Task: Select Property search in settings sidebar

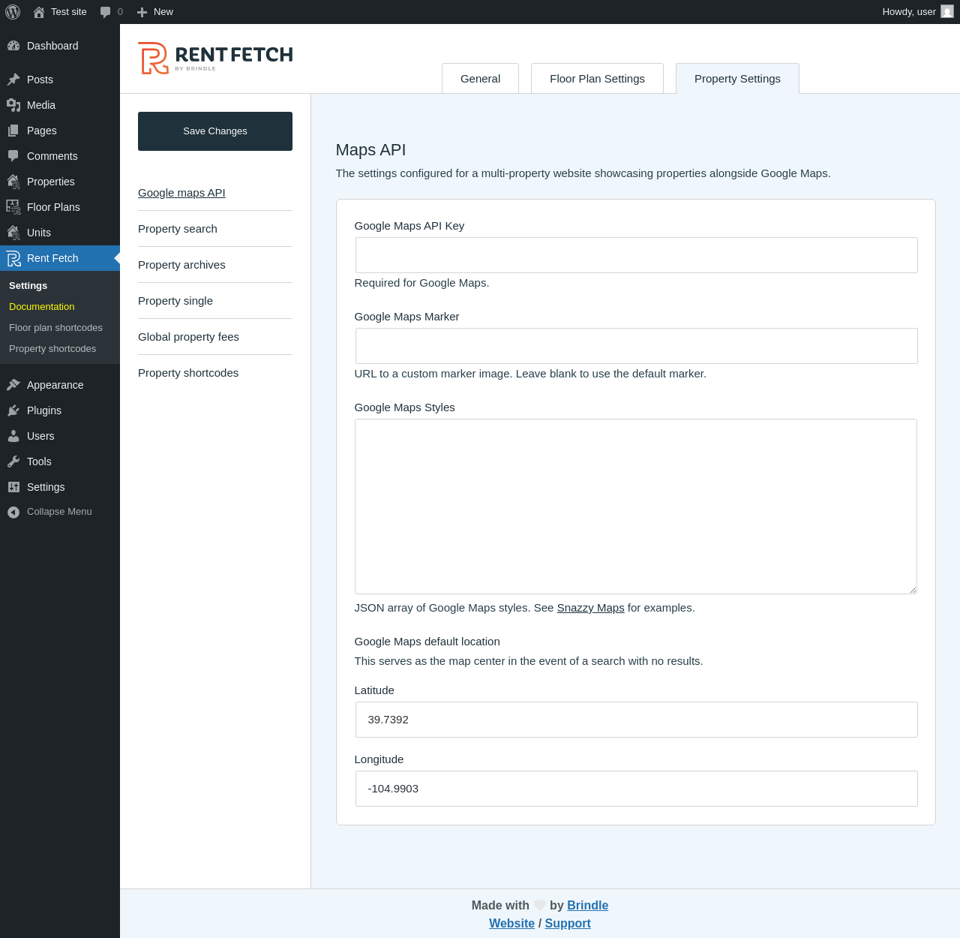Action: click(178, 229)
